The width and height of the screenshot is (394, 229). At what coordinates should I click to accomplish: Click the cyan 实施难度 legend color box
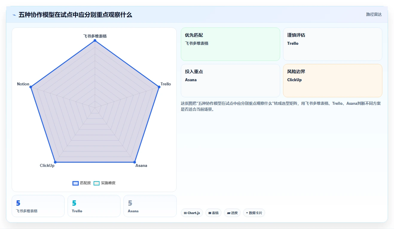tap(97, 183)
